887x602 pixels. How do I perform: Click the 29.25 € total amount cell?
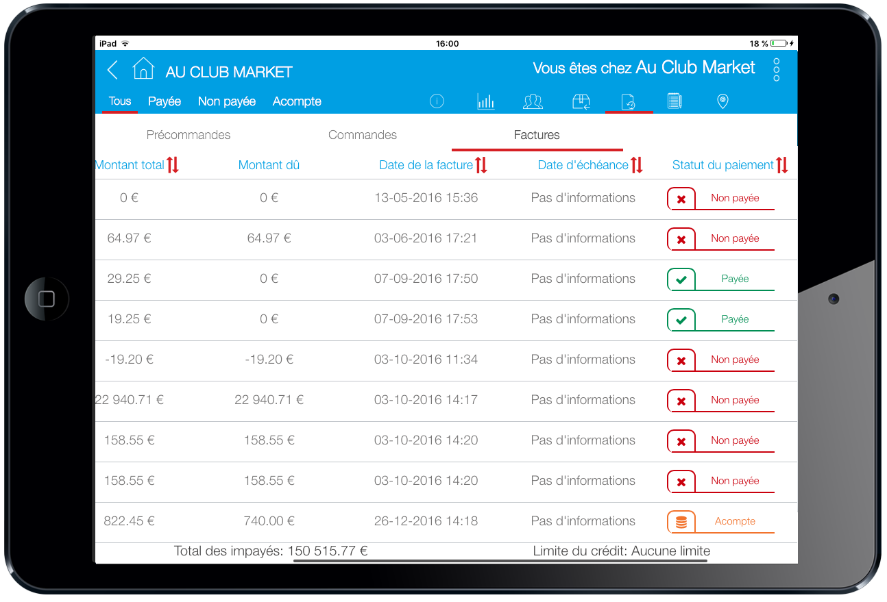pos(129,279)
